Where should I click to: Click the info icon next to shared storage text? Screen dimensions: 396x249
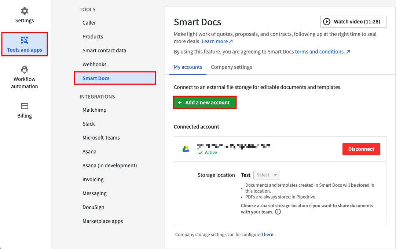278,212
